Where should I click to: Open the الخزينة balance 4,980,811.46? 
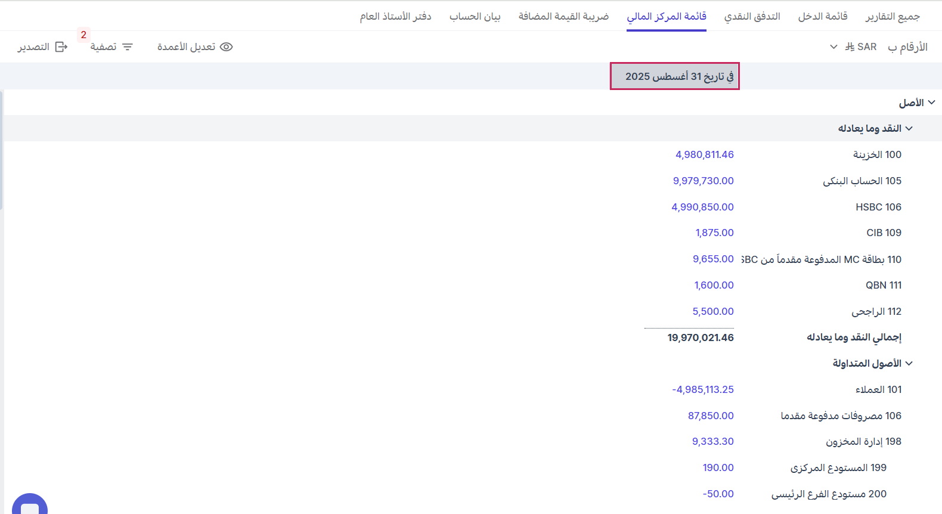click(704, 155)
